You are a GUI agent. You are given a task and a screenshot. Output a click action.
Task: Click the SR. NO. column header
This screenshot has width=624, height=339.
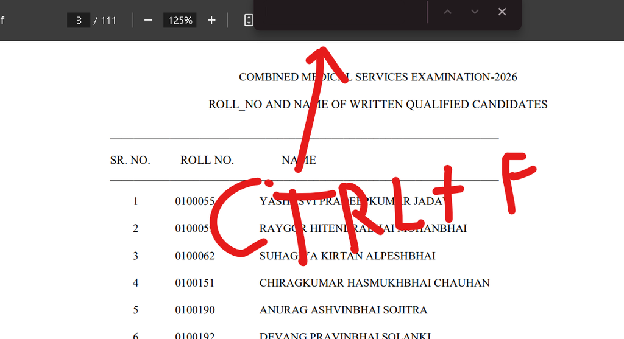point(130,160)
